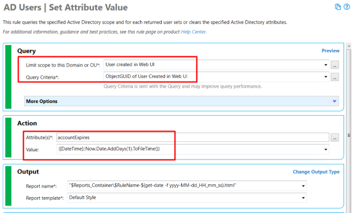
Task: Open the Query Criteria dropdown arrow
Action: (325, 77)
